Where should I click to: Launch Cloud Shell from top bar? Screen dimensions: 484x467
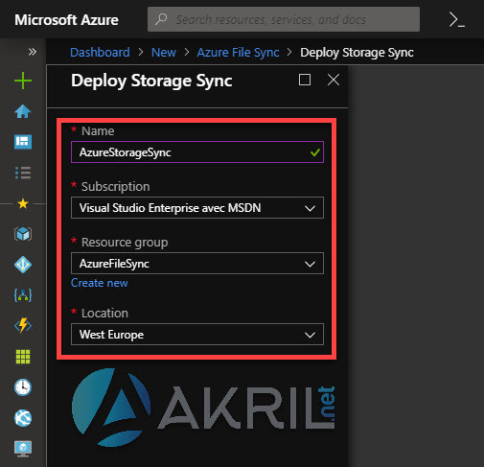(456, 19)
